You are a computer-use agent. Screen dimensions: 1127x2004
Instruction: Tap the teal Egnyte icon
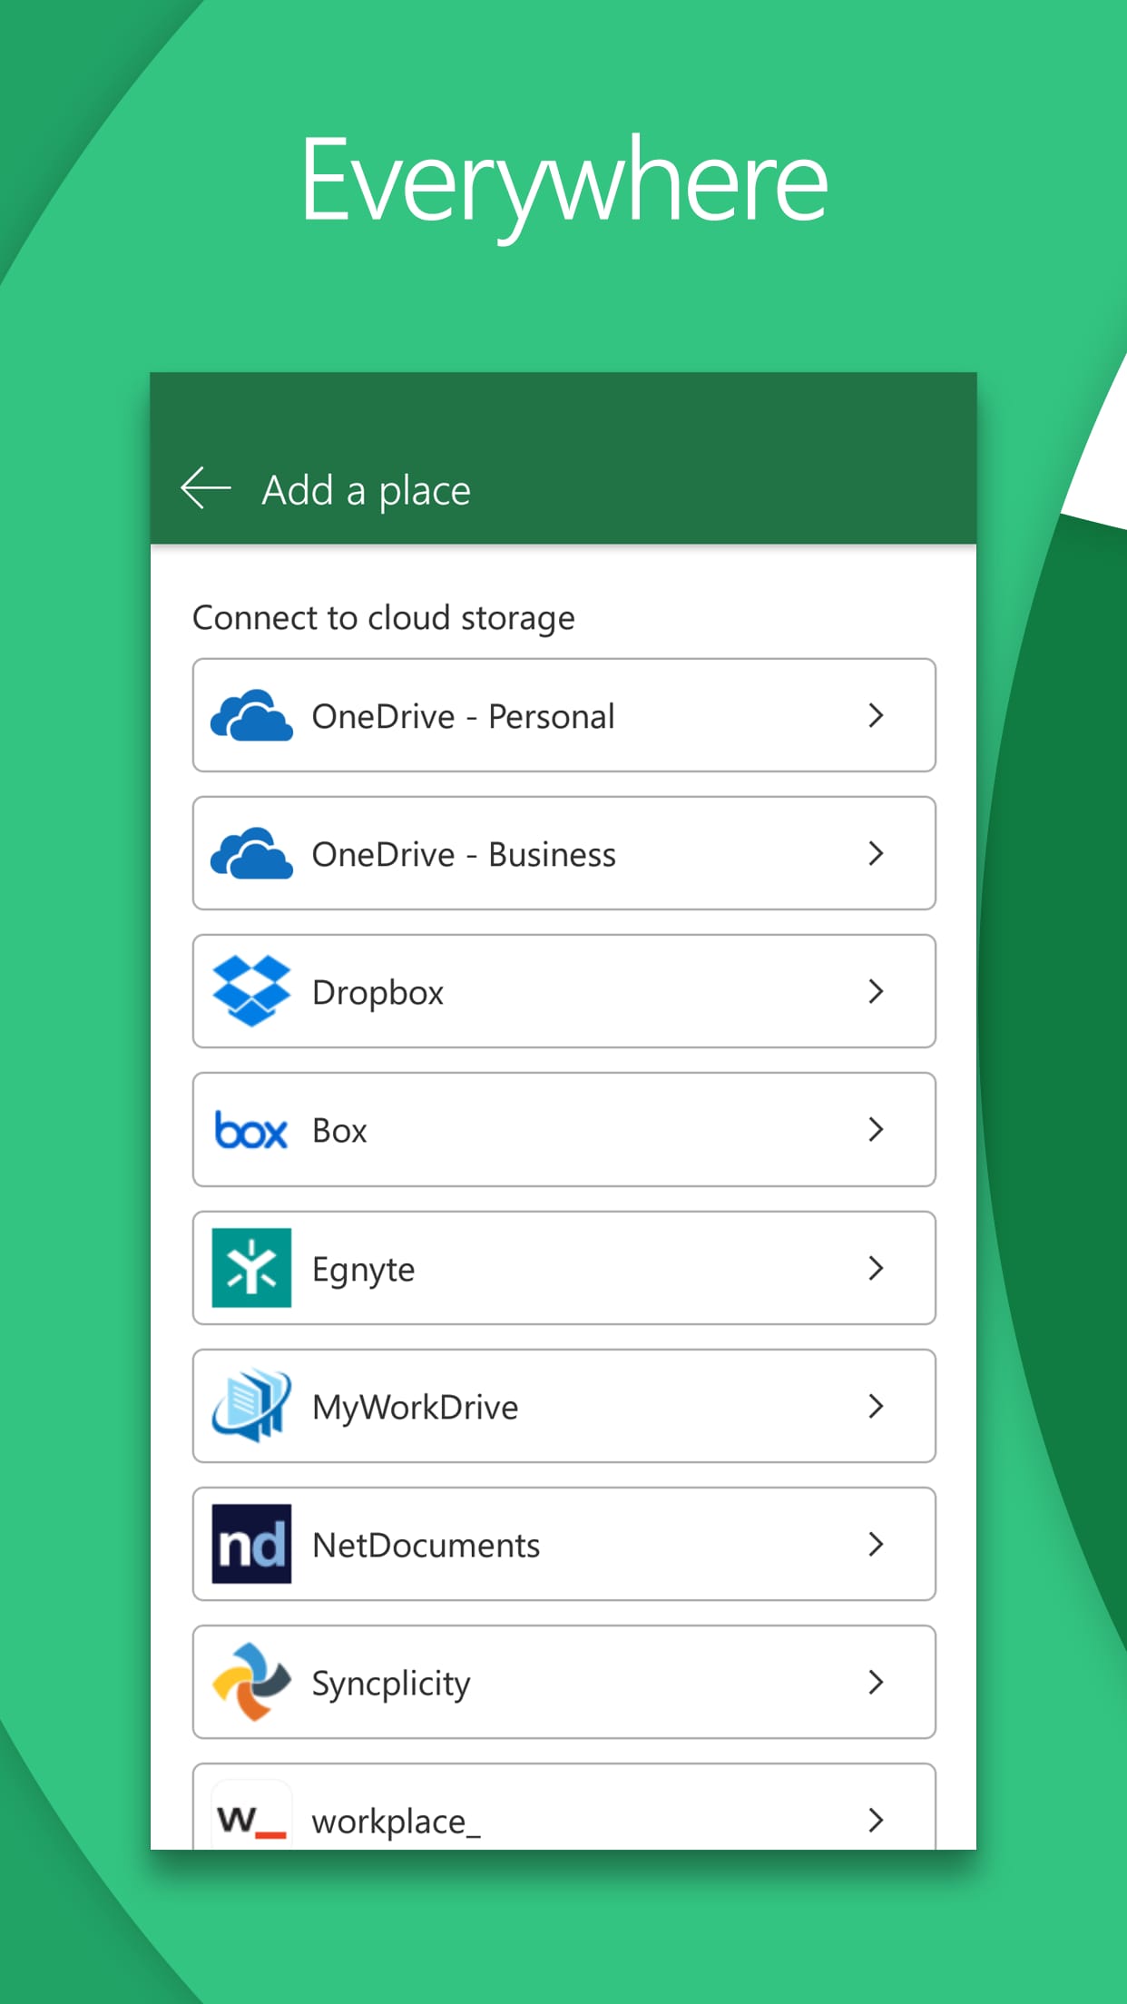click(x=251, y=1268)
